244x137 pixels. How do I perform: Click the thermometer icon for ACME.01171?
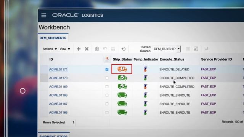[x=145, y=69]
